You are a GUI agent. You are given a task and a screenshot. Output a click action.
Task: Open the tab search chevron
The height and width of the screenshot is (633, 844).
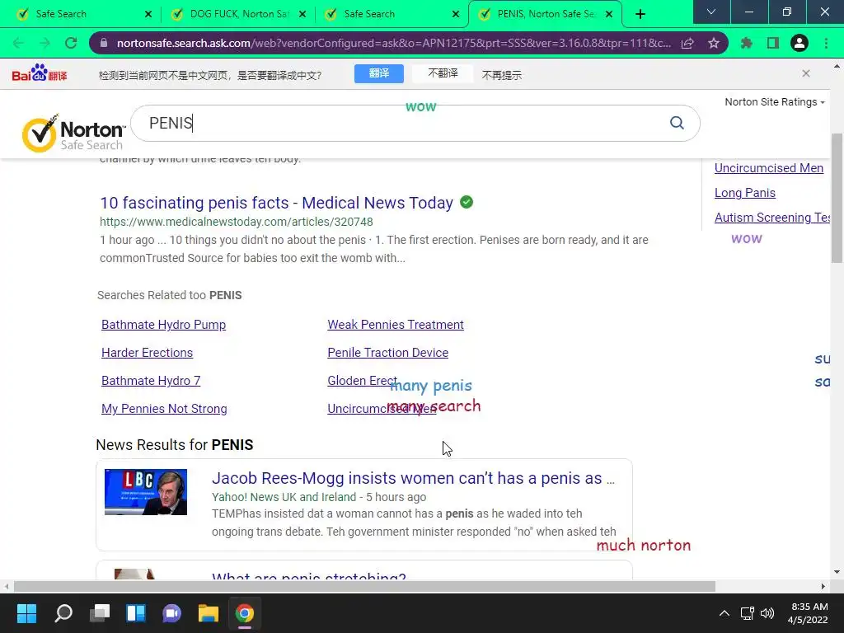711,12
